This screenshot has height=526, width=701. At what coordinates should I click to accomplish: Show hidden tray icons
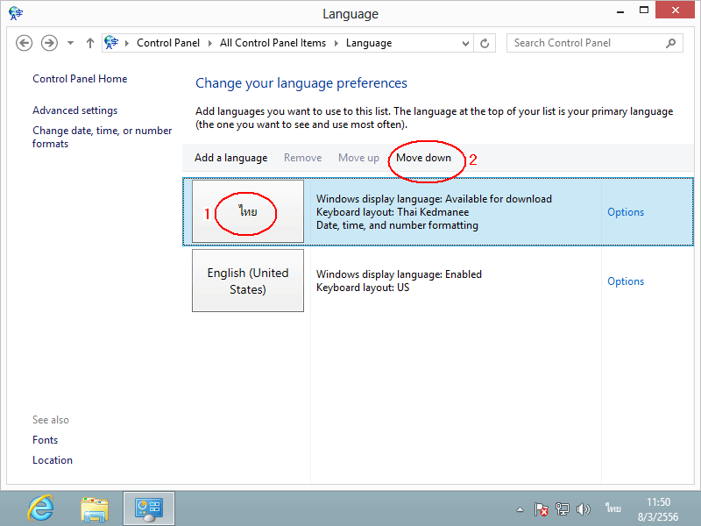coord(520,509)
